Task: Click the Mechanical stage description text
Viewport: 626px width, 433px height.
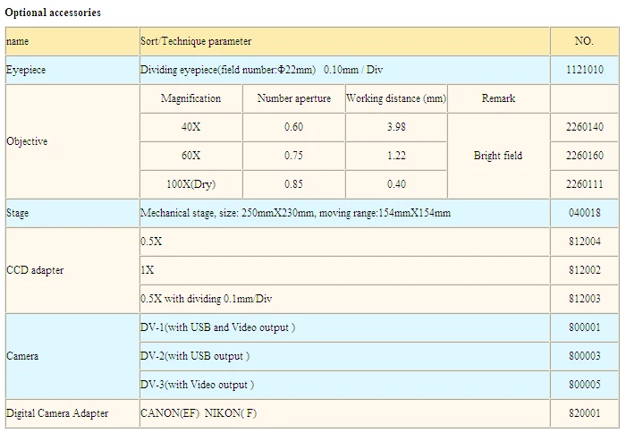Action: point(295,213)
